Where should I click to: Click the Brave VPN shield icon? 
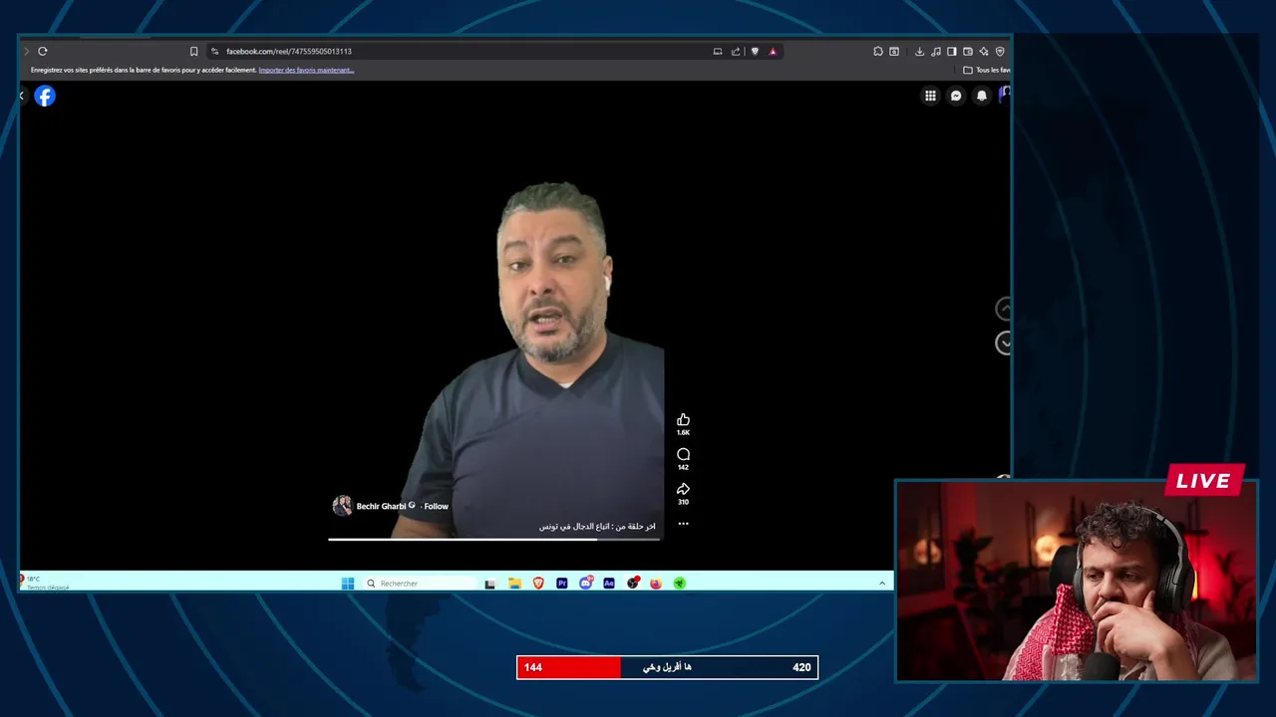coord(1000,51)
